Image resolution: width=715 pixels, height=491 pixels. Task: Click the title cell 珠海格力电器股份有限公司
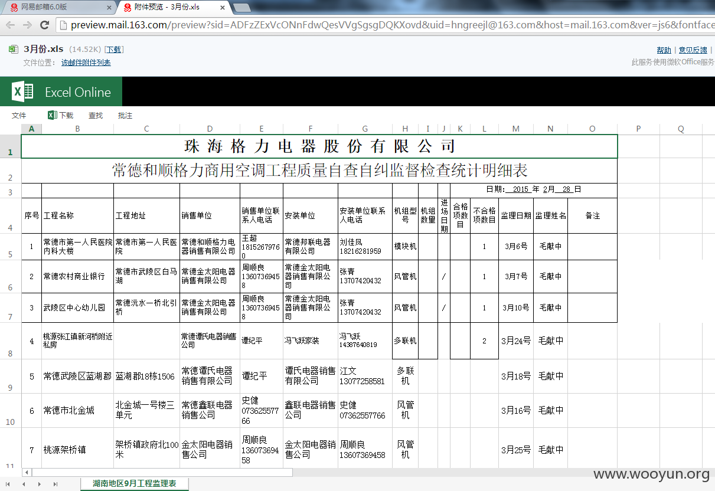319,146
